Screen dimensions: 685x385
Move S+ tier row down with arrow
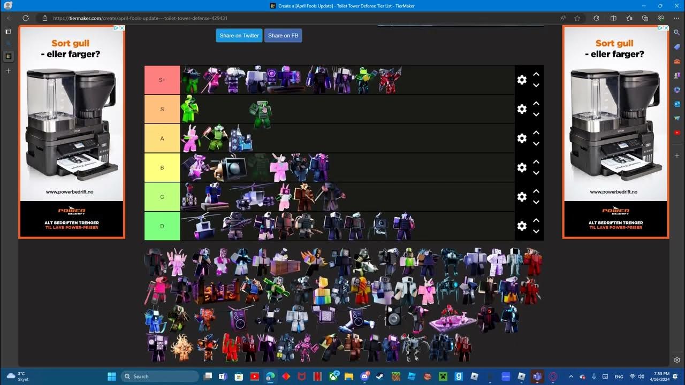[536, 86]
